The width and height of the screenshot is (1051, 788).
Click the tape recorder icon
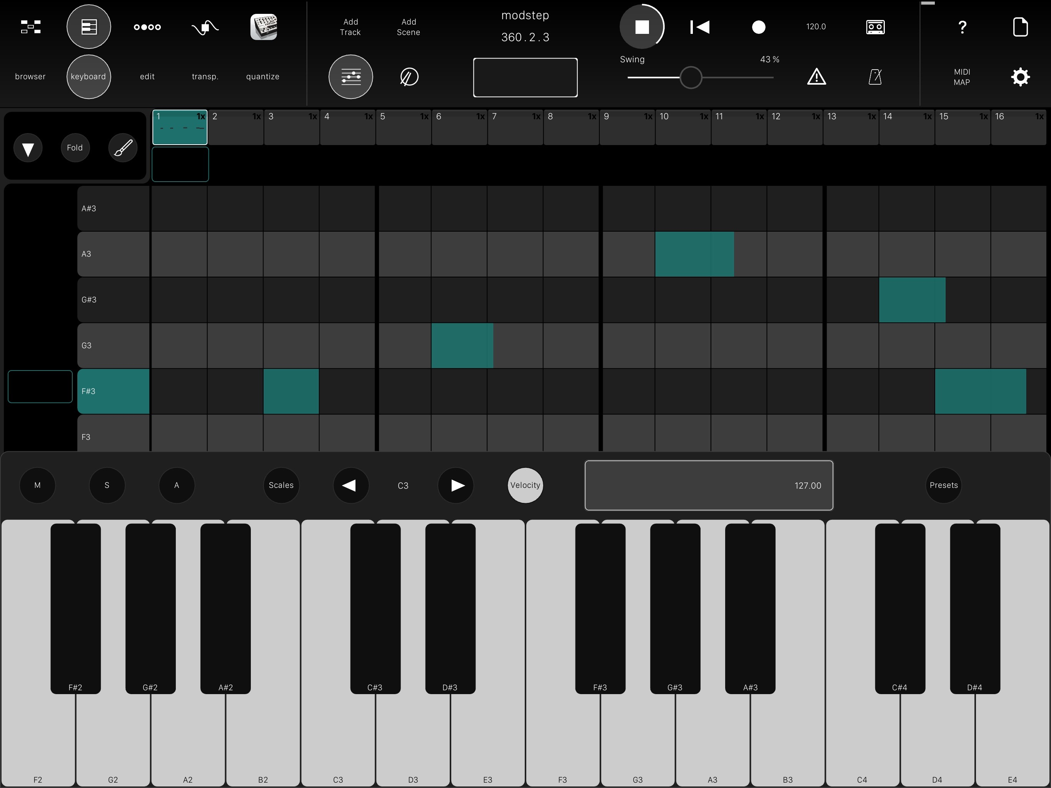[x=875, y=27]
